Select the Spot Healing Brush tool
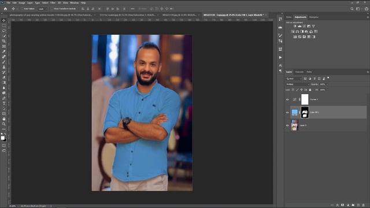Image resolution: width=370 pixels, height=208 pixels. coord(4,57)
